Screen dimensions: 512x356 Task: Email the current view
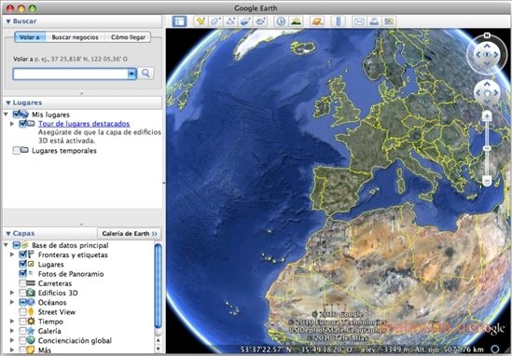tap(359, 21)
